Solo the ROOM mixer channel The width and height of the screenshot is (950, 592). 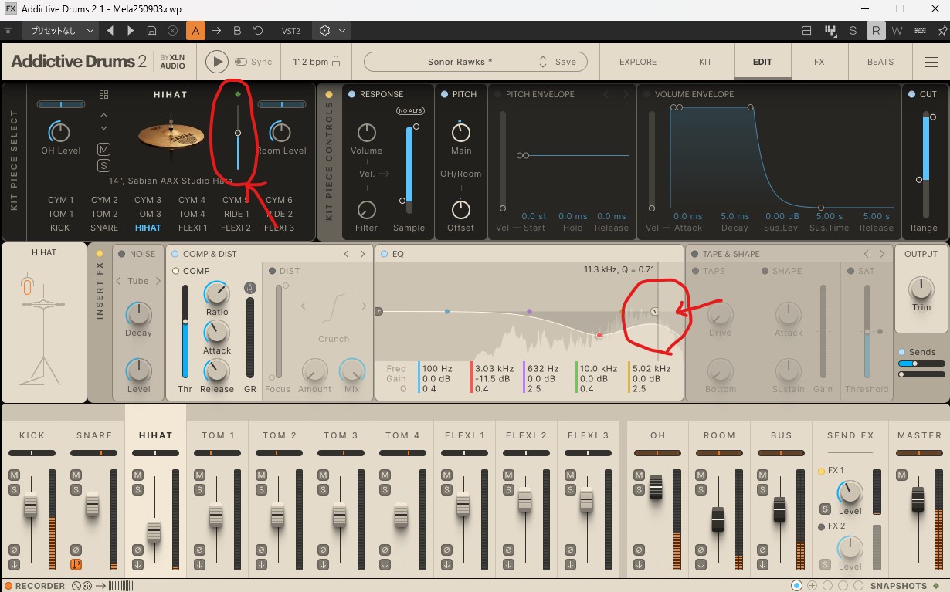(x=701, y=489)
